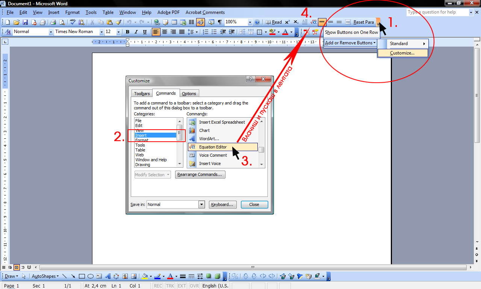
Task: Click the Print icon in the Standard toolbar
Action: 53,22
